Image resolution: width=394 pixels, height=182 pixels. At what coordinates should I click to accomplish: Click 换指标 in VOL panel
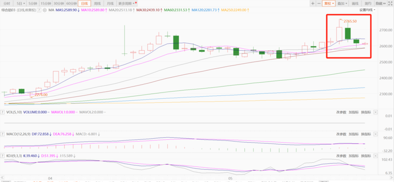pos(366,113)
